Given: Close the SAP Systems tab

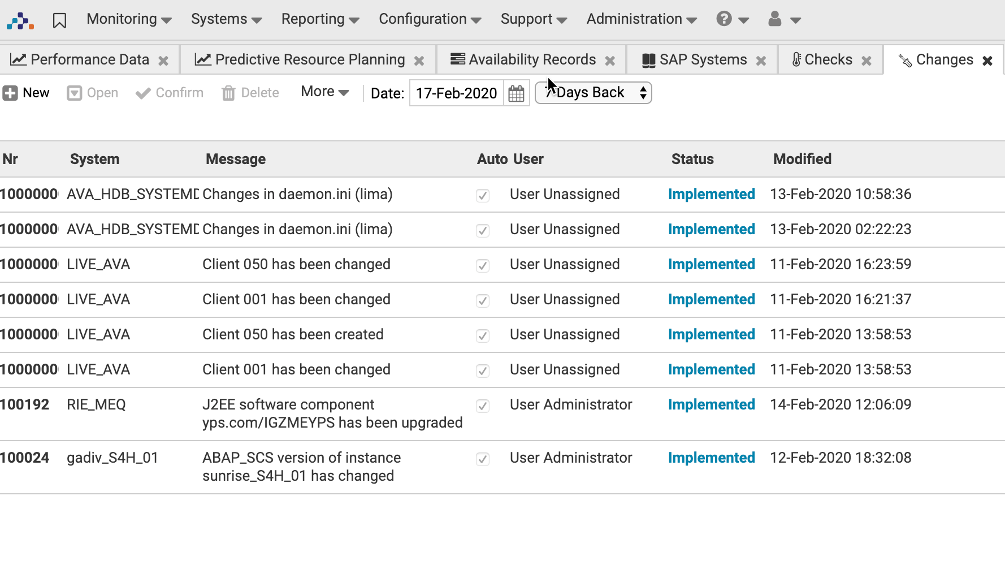Looking at the screenshot, I should click(x=761, y=61).
